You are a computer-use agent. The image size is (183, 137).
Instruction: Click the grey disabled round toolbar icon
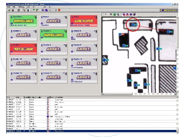click(50, 10)
